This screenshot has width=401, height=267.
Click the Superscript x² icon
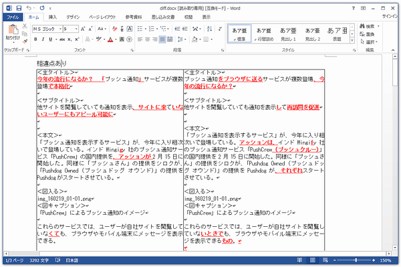click(x=77, y=39)
